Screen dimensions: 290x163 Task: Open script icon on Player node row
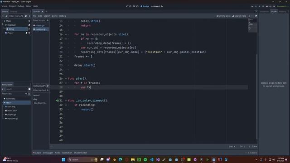click(x=26, y=33)
